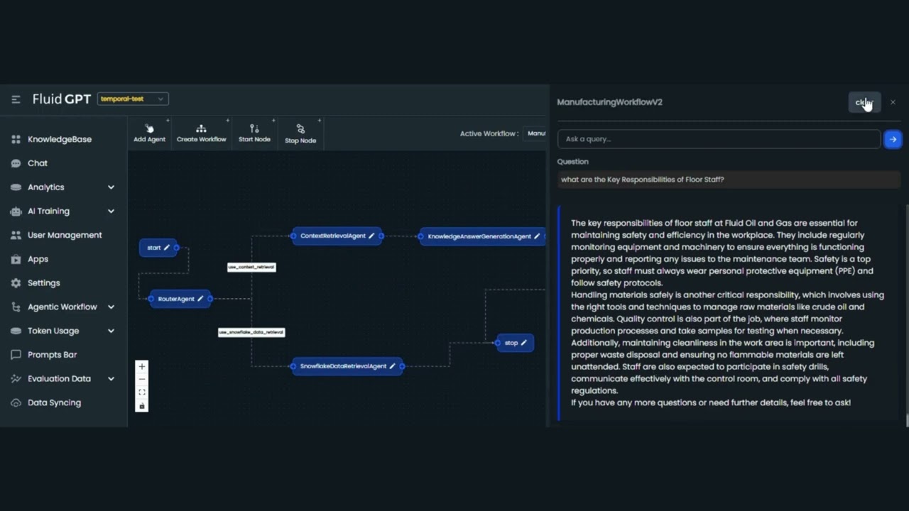Select the use_context_retrieval edge label
This screenshot has width=909, height=511.
251,267
